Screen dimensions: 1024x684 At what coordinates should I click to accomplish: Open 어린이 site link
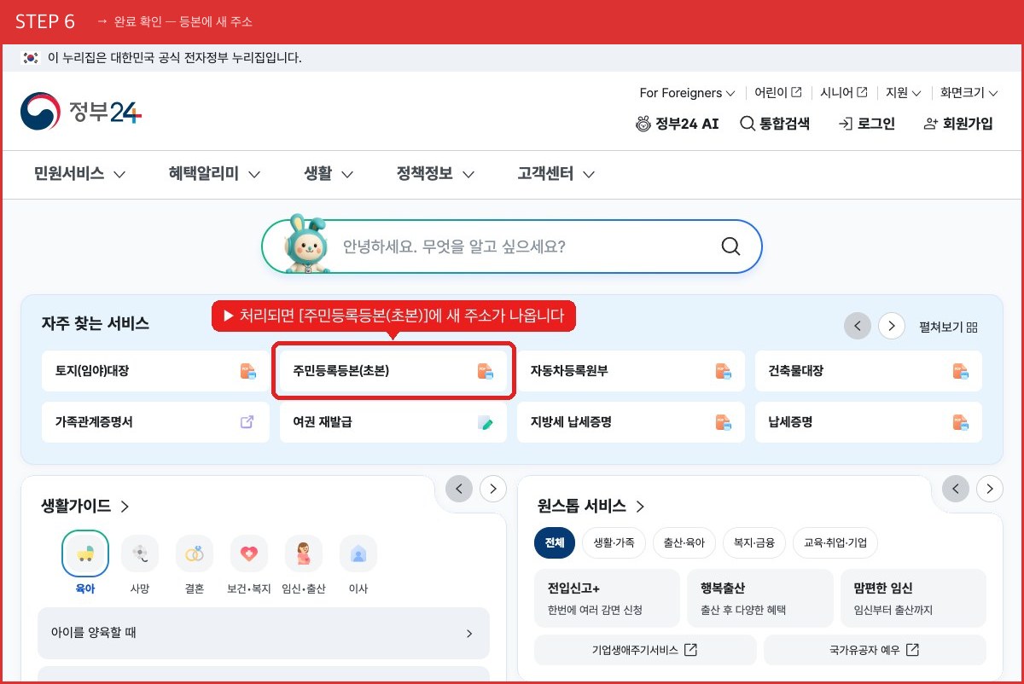click(777, 92)
